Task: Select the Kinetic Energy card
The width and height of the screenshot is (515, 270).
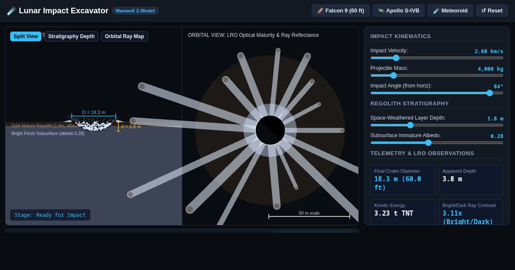Action: point(403,212)
